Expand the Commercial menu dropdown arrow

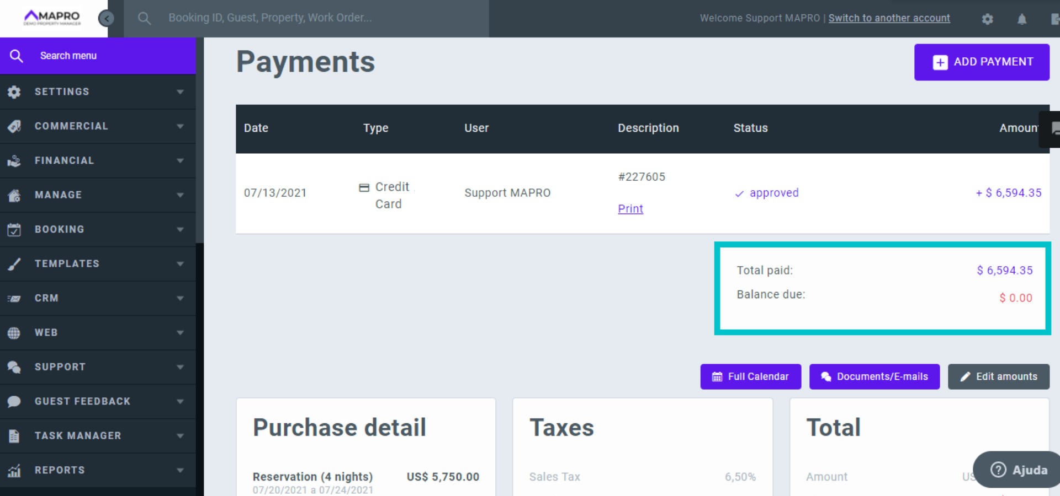pos(180,126)
